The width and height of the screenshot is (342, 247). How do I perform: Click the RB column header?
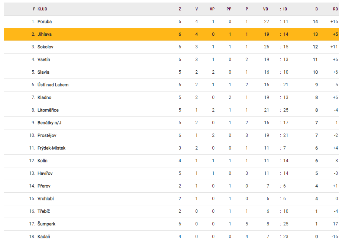pos(335,9)
